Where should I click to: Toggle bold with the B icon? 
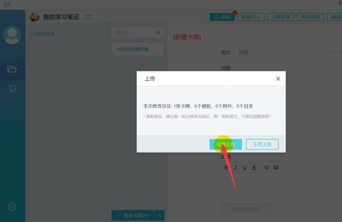point(226,167)
